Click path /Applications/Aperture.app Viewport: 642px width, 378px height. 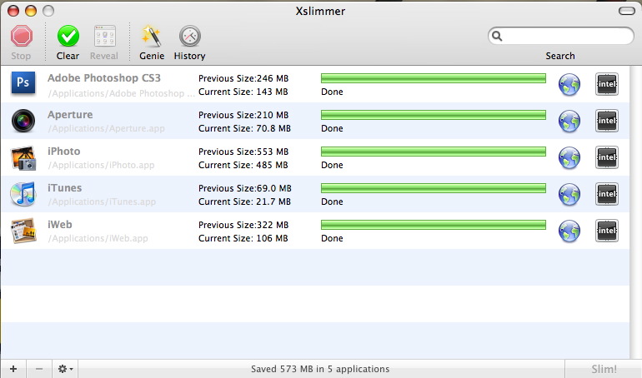106,128
